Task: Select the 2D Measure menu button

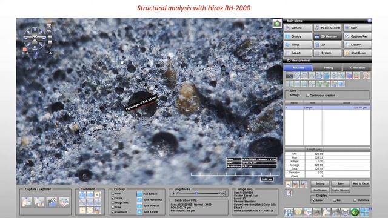Action: pos(327,36)
